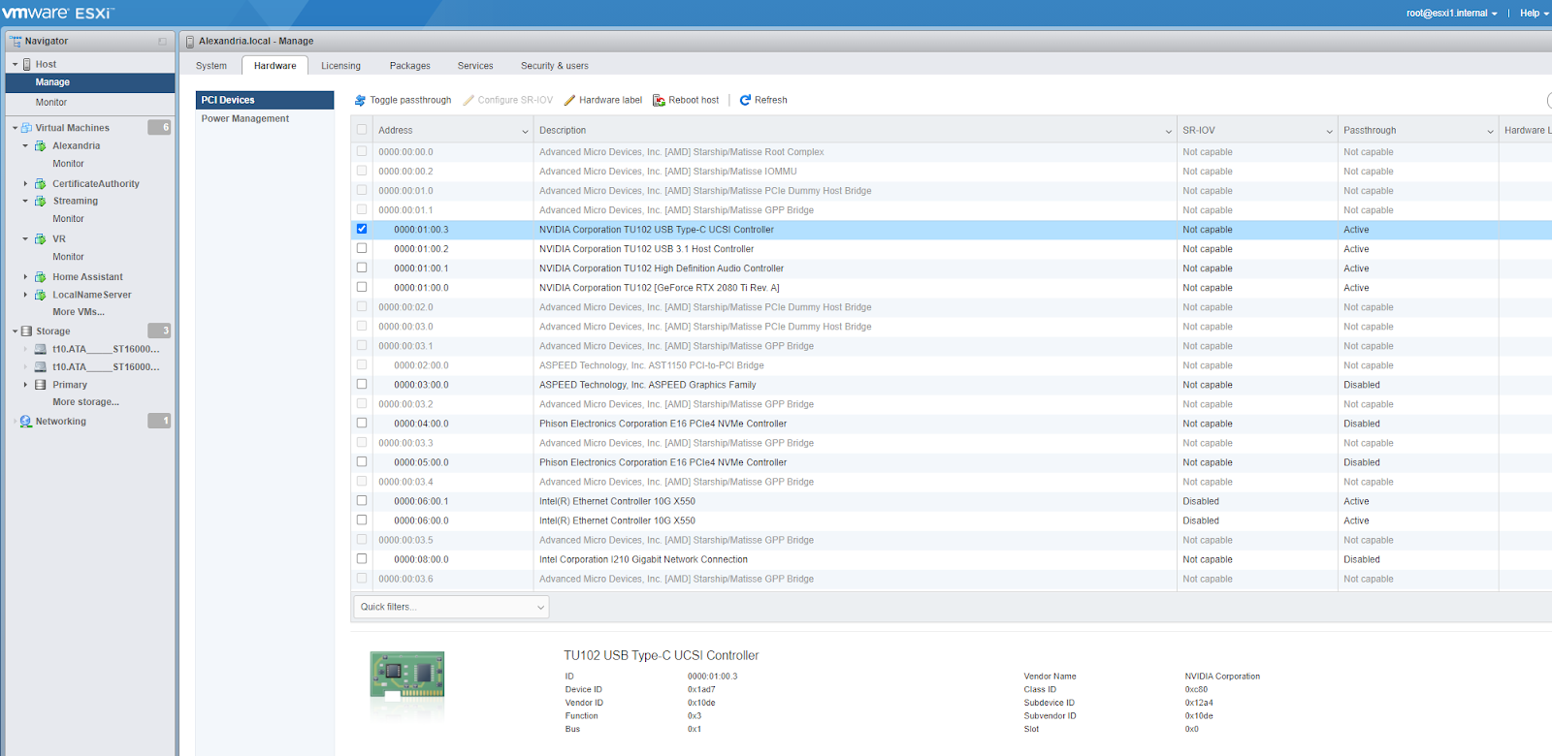This screenshot has height=756, width=1552.
Task: Click the Reboot host icon
Action: 659,100
